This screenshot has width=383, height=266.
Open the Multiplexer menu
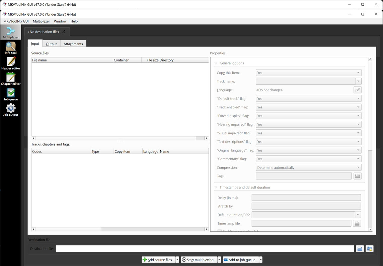pos(41,21)
